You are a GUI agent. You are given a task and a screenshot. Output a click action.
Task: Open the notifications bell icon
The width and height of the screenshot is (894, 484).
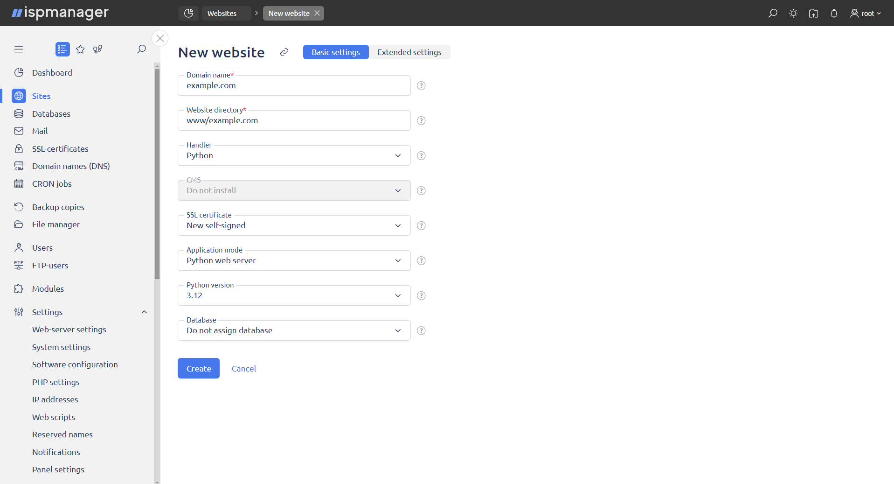click(834, 13)
